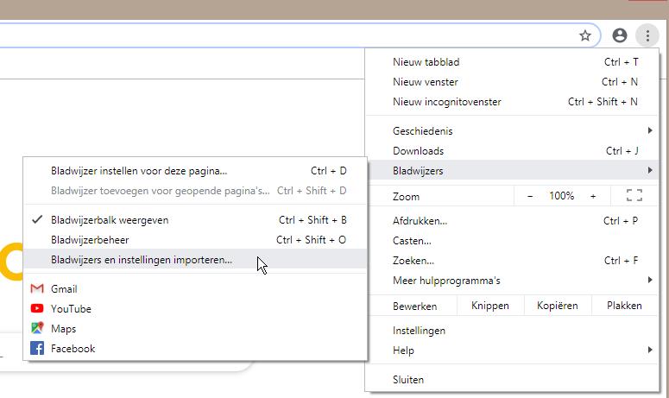Open Bladwijzerbeheer from the submenu
The height and width of the screenshot is (398, 669).
pos(90,240)
